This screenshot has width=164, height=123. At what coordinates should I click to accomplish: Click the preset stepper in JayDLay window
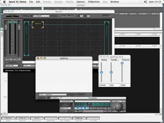48,98
